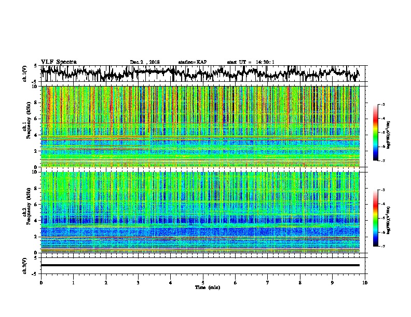Click the "VLF Spectra" title text

[59, 62]
